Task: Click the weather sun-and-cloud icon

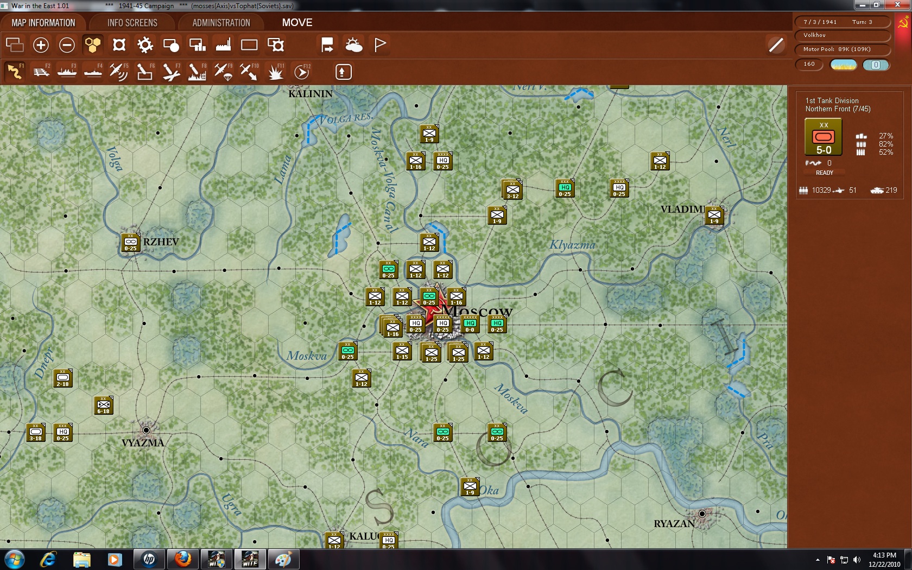Action: coord(353,45)
